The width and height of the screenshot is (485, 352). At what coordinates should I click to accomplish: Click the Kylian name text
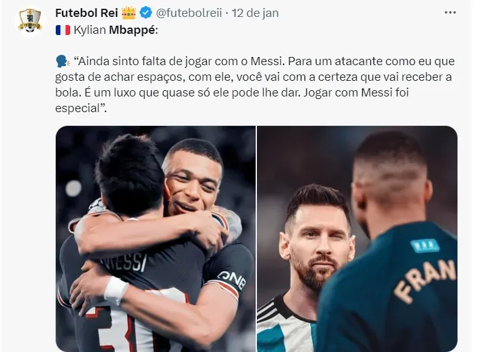point(90,30)
